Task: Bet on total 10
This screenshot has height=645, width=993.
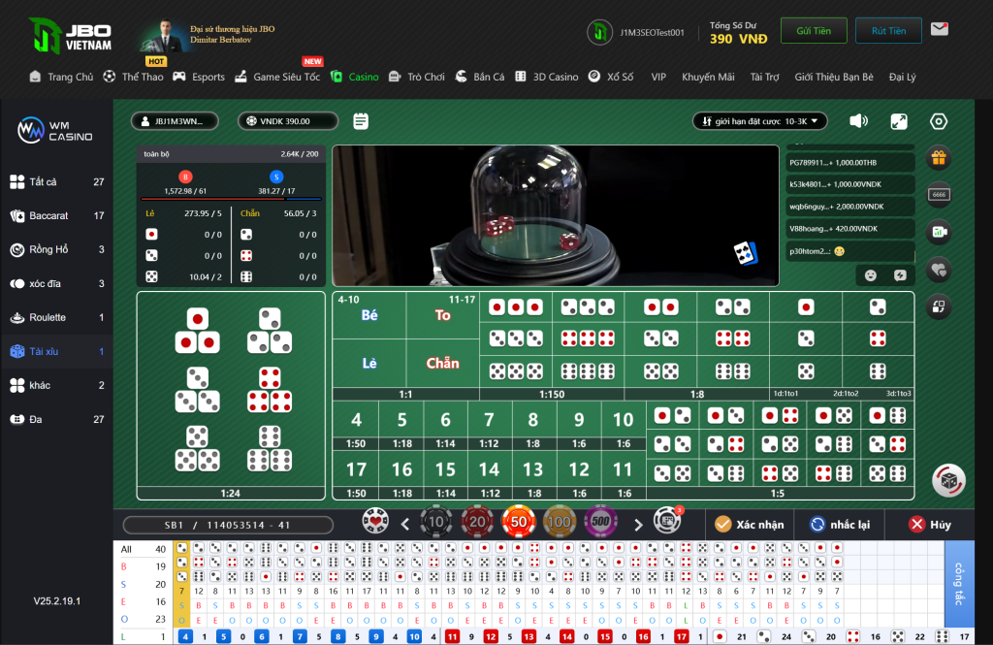Action: tap(624, 425)
